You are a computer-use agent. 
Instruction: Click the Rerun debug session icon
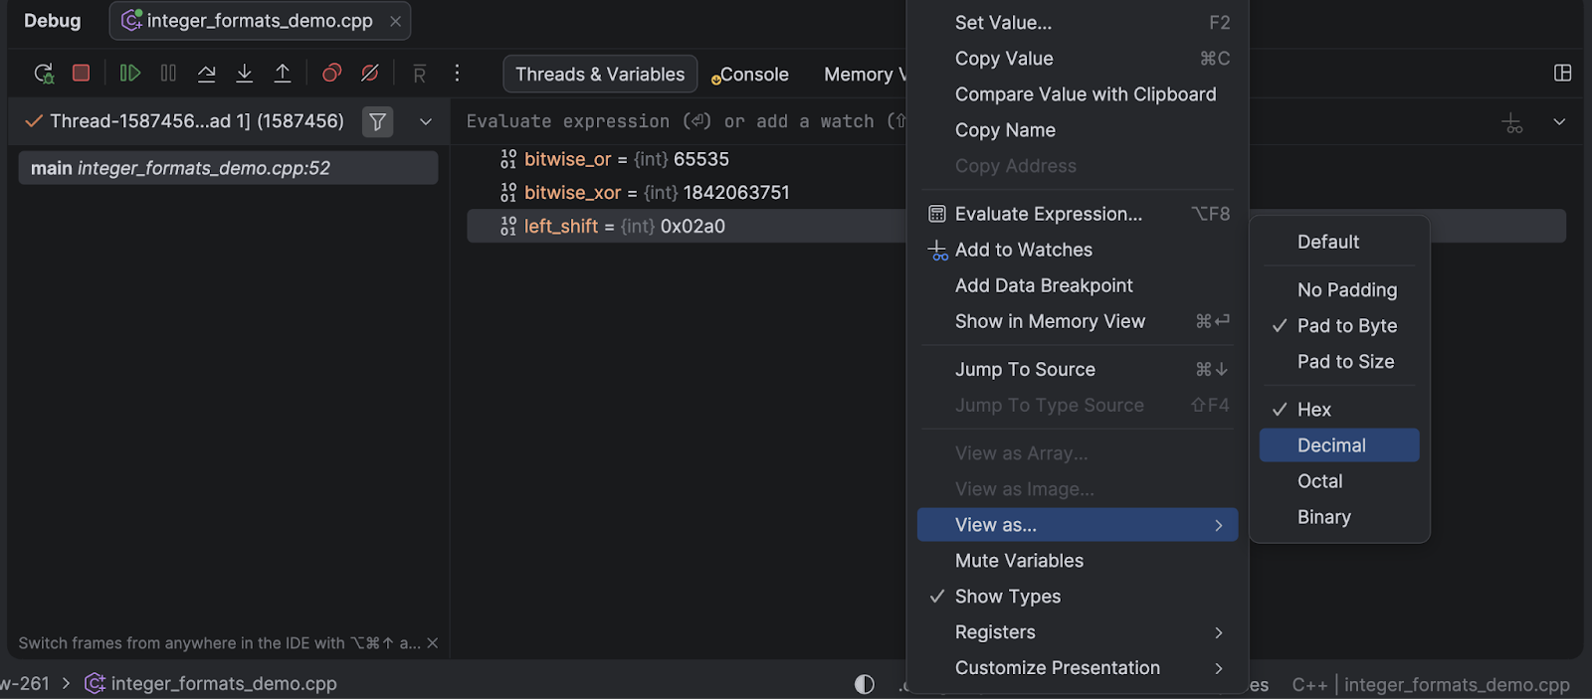44,74
